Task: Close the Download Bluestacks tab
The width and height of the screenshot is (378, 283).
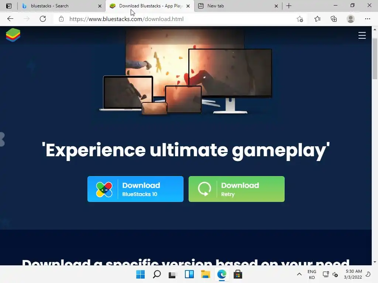Action: coord(188,6)
